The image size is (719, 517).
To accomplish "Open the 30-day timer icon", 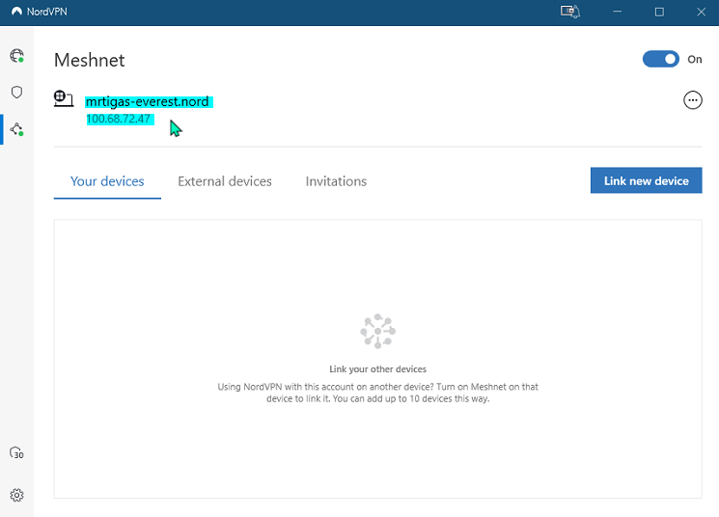I will pos(17,452).
